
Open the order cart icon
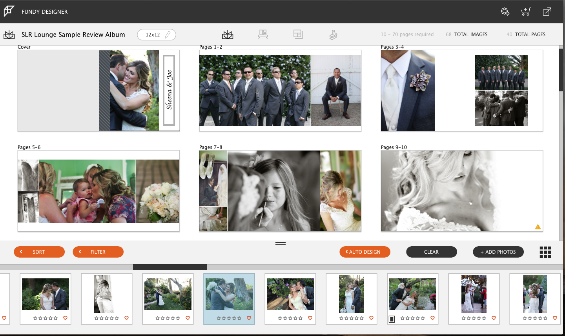(526, 11)
